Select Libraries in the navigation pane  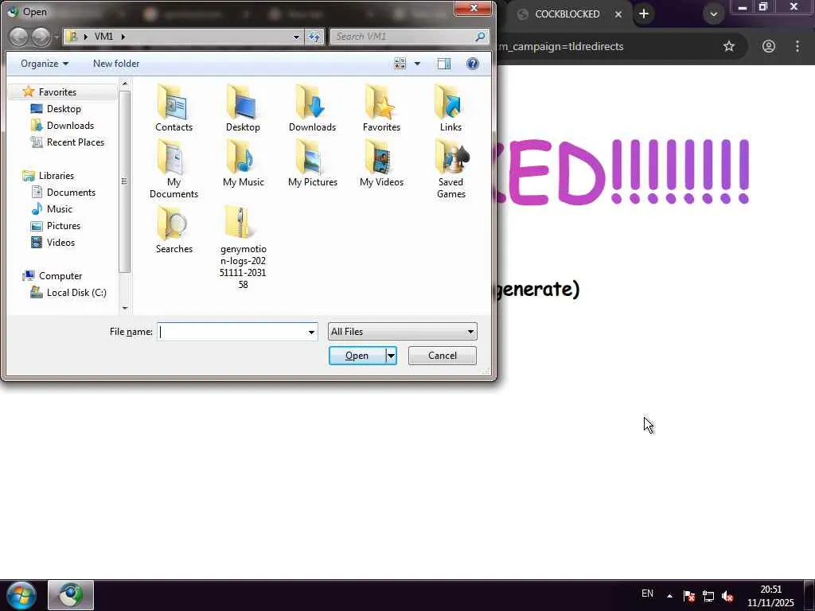[57, 176]
